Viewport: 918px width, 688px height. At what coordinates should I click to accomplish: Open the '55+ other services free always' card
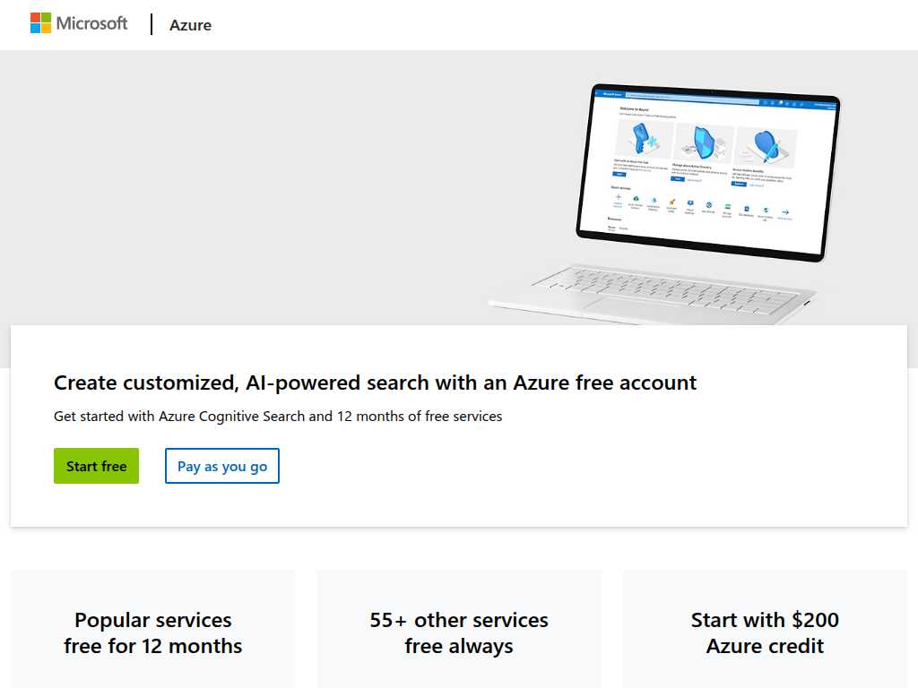pyautogui.click(x=459, y=629)
